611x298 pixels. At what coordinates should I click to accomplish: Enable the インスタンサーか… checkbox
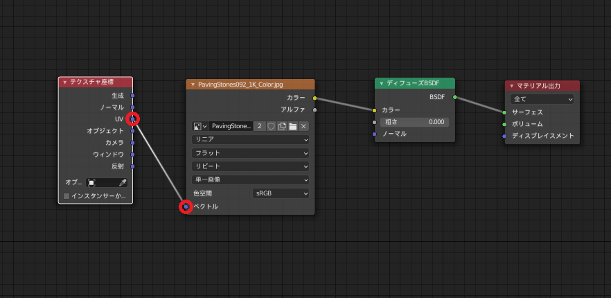pyautogui.click(x=67, y=196)
